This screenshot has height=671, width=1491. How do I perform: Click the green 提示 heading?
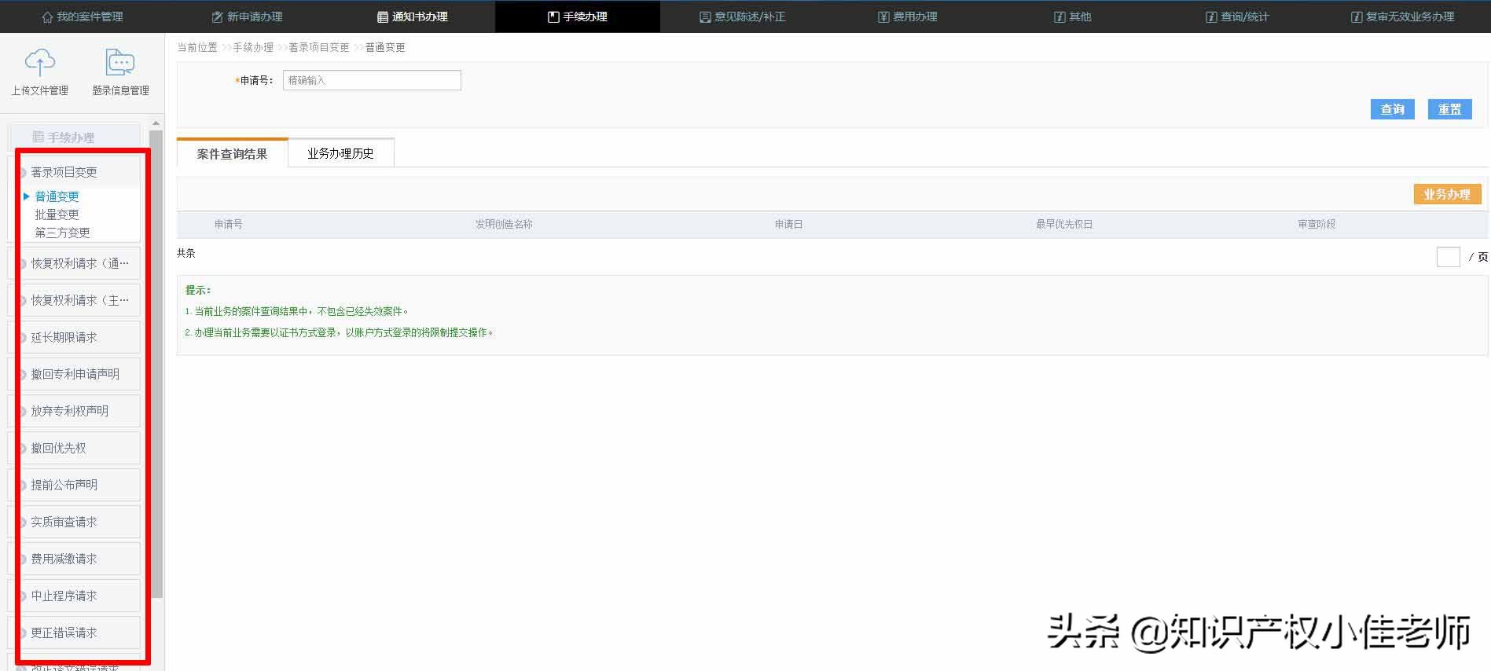click(198, 290)
